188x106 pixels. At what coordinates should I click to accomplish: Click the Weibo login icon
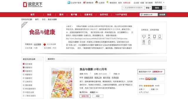point(84,3)
